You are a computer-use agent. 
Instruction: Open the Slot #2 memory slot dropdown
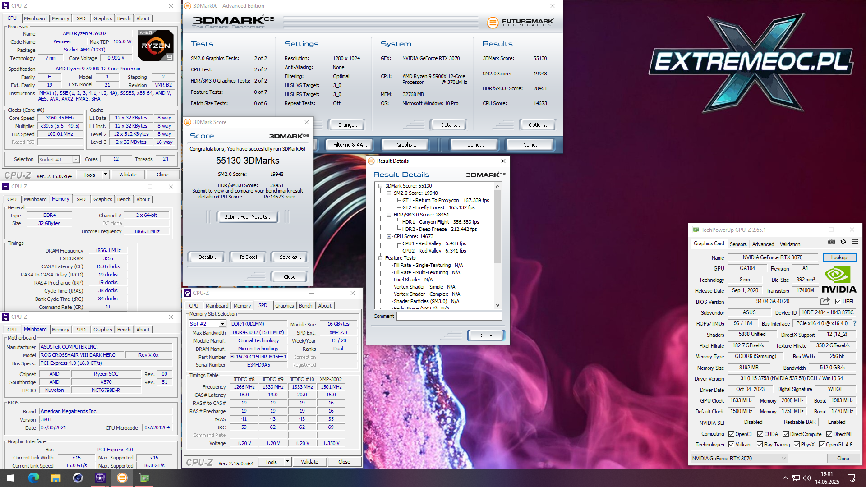[222, 324]
